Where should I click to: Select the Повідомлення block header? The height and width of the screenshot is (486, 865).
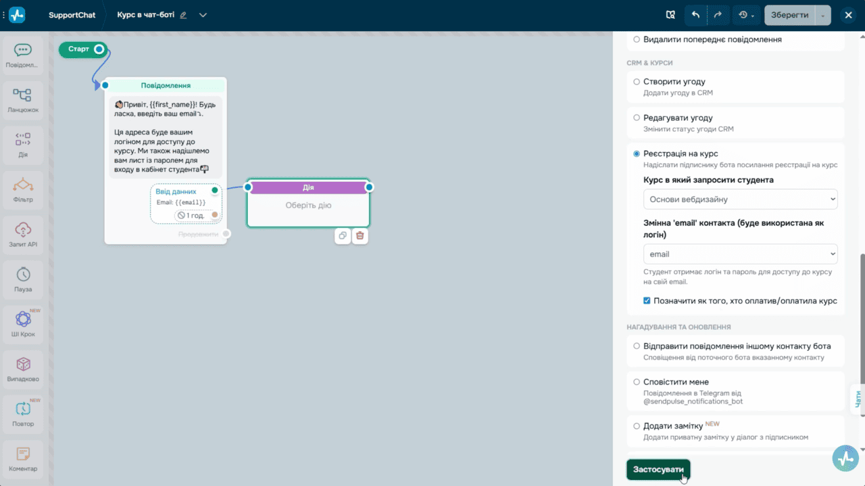point(166,85)
